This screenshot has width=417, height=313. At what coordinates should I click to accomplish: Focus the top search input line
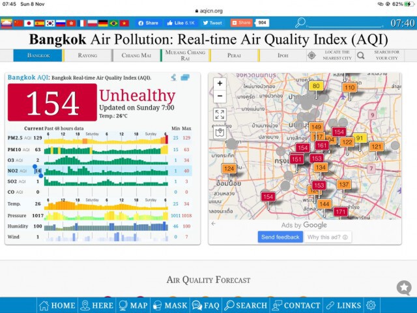coord(345,24)
